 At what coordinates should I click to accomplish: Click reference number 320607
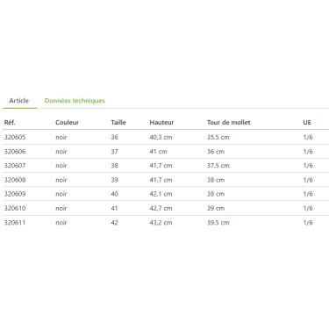pyautogui.click(x=15, y=166)
